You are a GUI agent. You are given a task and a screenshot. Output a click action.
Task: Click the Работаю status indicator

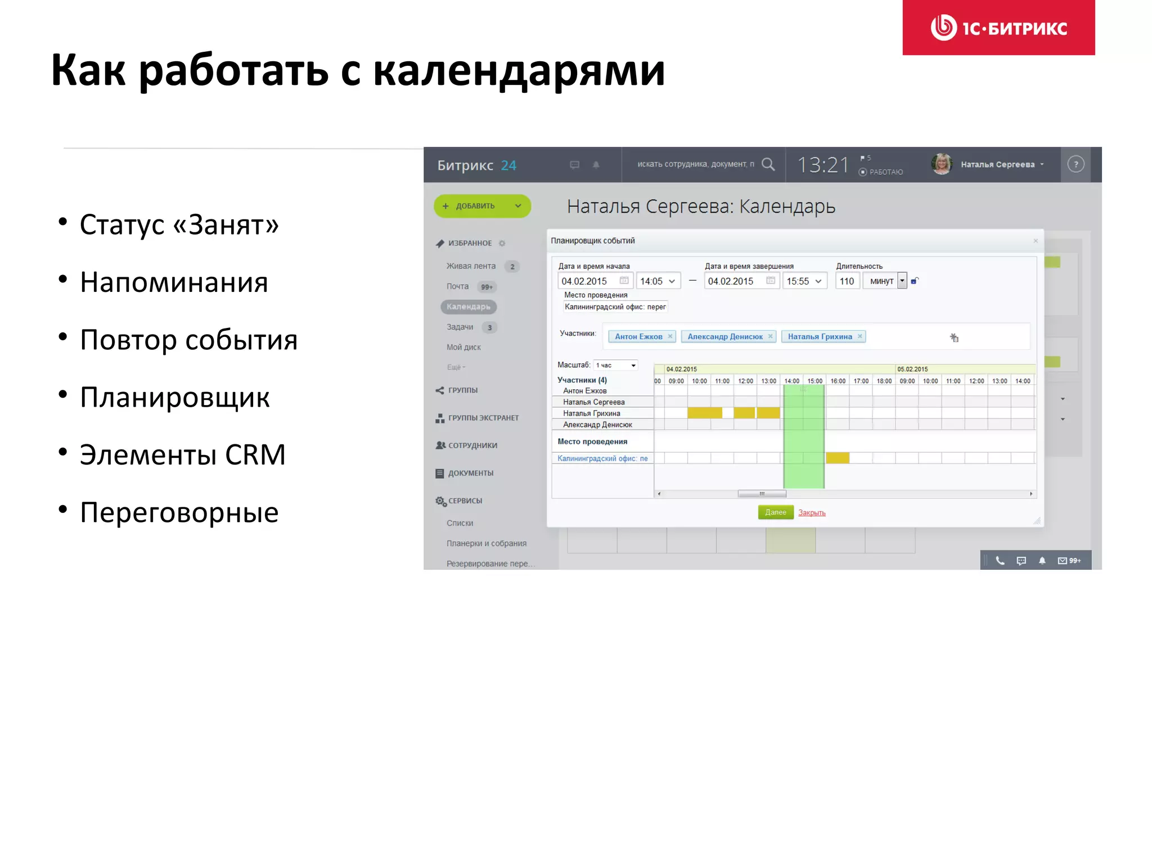[881, 172]
